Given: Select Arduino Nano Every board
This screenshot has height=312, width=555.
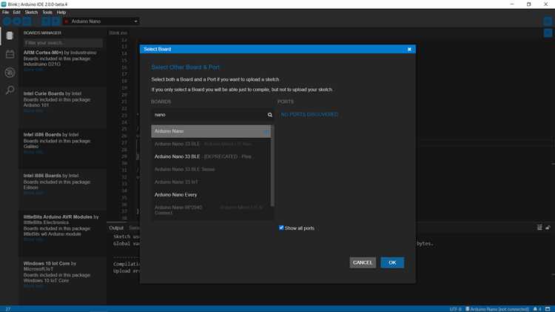Looking at the screenshot, I should (x=211, y=195).
